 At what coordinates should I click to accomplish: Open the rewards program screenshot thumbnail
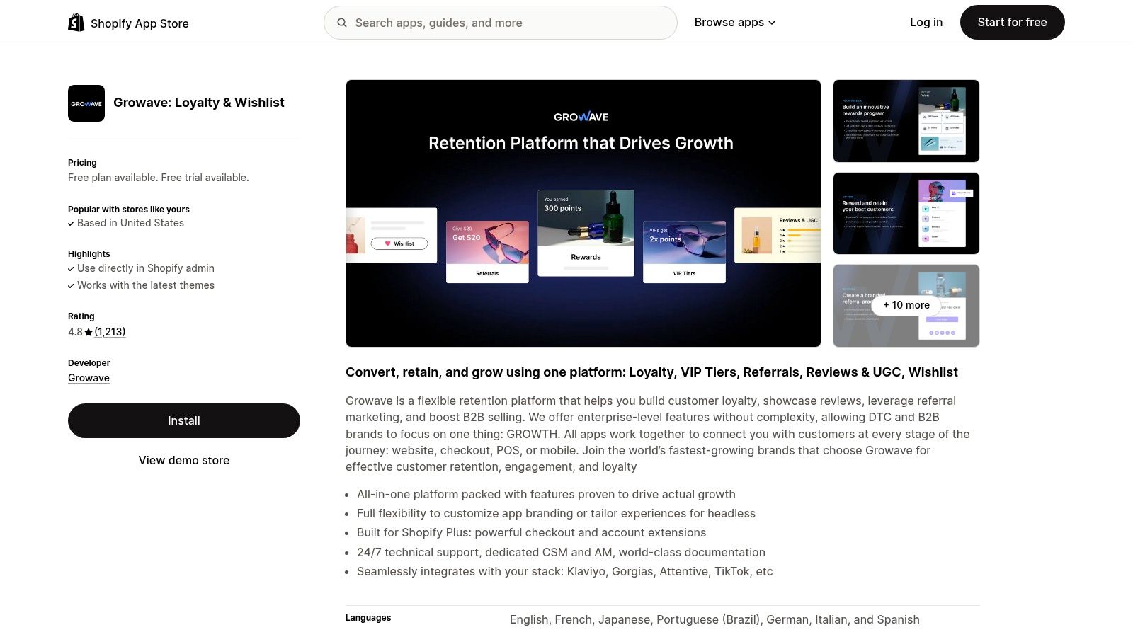(x=906, y=121)
